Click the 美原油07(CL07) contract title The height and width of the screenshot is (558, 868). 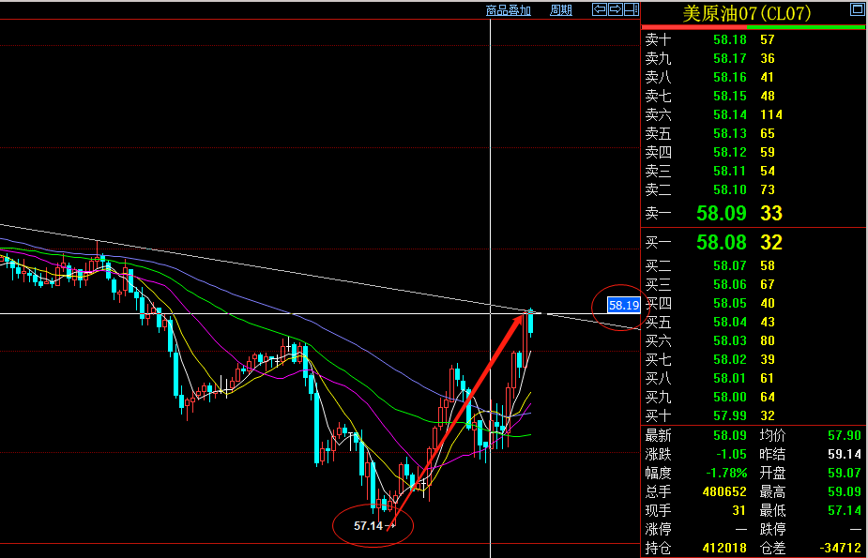(746, 13)
